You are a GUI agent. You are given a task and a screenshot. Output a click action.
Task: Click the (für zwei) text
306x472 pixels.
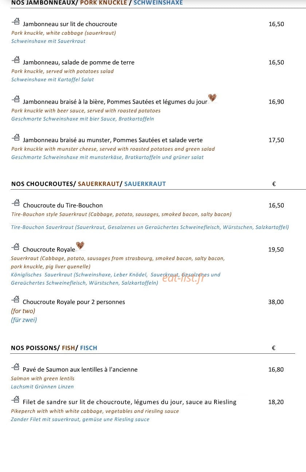24,320
